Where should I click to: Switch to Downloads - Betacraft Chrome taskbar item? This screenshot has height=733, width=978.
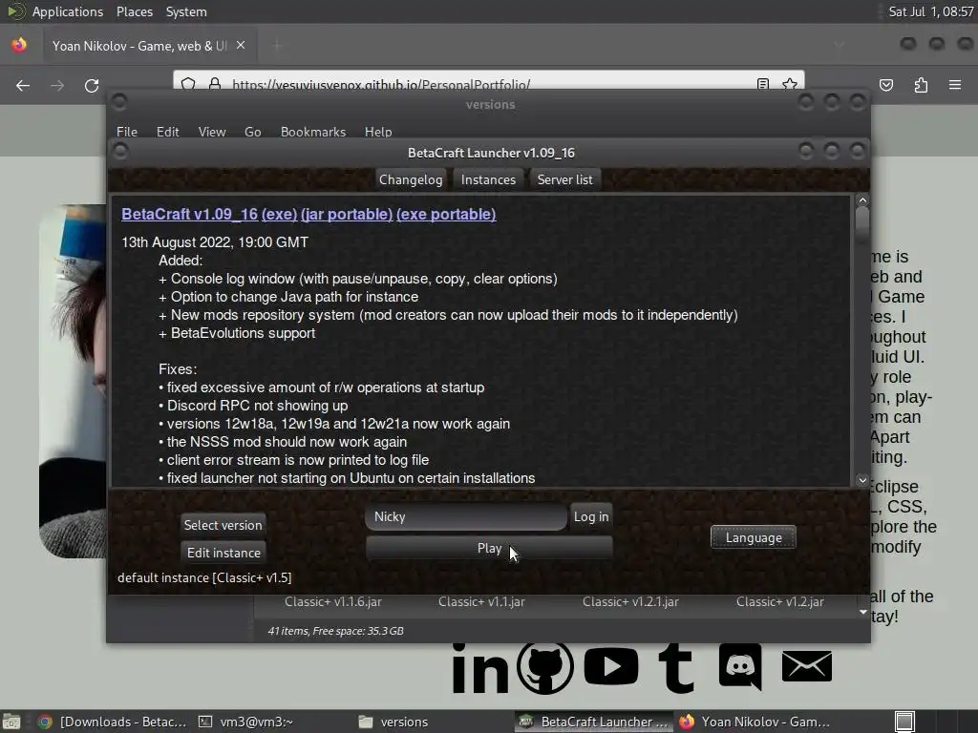[x=113, y=722]
